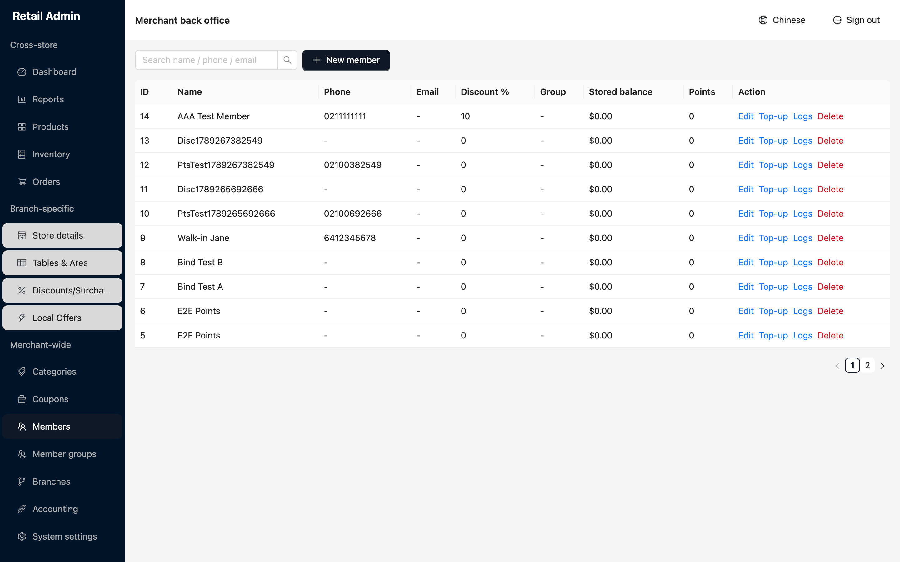Click the Tables & Area table icon
This screenshot has width=900, height=562.
point(22,263)
